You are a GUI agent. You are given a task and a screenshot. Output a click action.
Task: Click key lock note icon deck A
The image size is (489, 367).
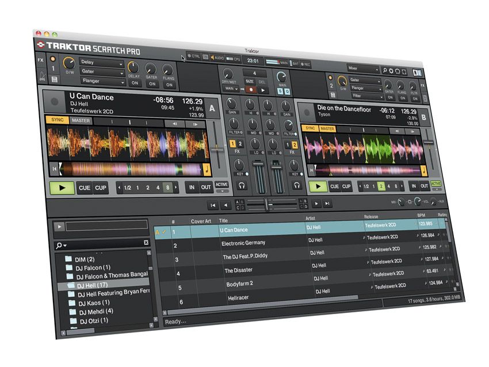pyautogui.click(x=207, y=170)
